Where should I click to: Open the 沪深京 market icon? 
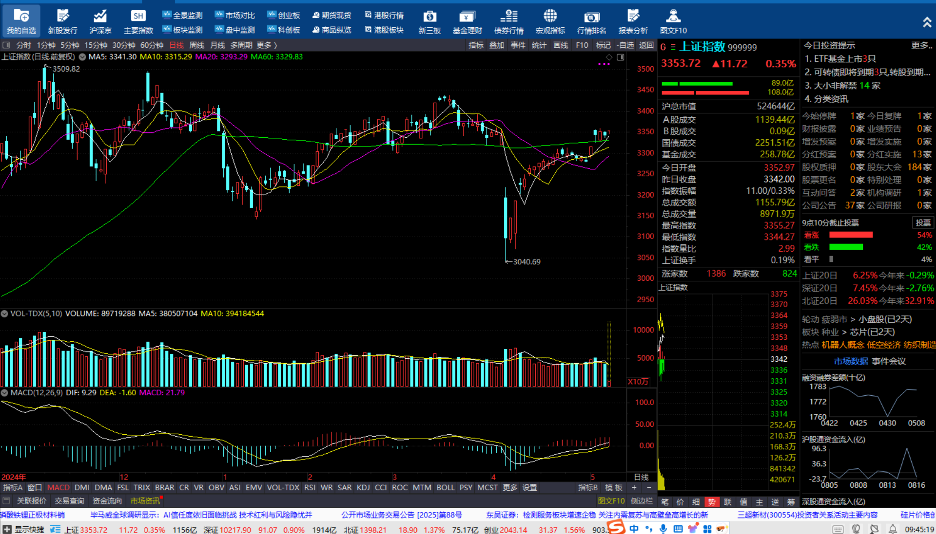pyautogui.click(x=100, y=21)
